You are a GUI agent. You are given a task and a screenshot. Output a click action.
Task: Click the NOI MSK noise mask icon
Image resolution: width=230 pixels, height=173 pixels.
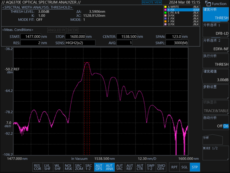(68, 167)
